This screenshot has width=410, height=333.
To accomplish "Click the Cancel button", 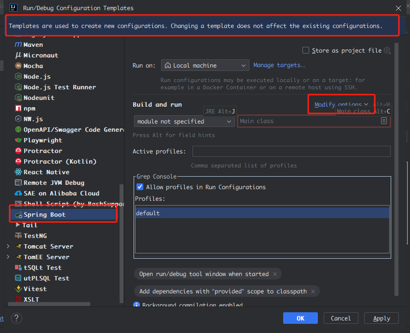I will pyautogui.click(x=341, y=318).
